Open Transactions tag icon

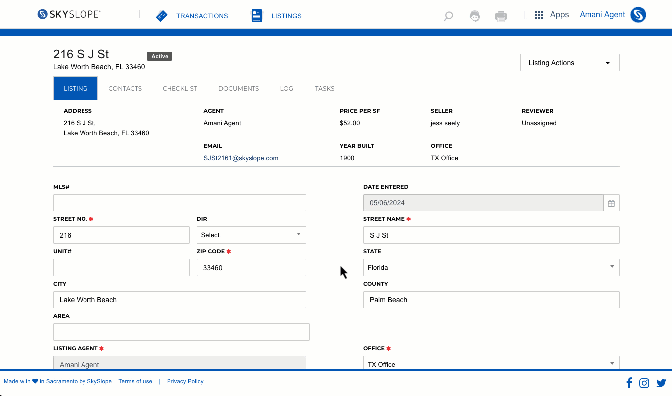(x=162, y=16)
